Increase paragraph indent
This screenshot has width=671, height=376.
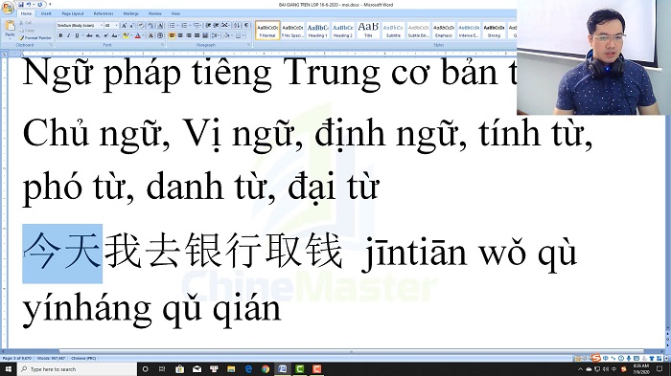point(216,25)
